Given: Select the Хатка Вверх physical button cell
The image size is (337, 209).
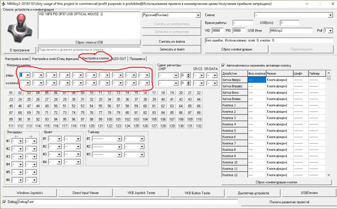Looking at the screenshot, I should pos(256,80).
